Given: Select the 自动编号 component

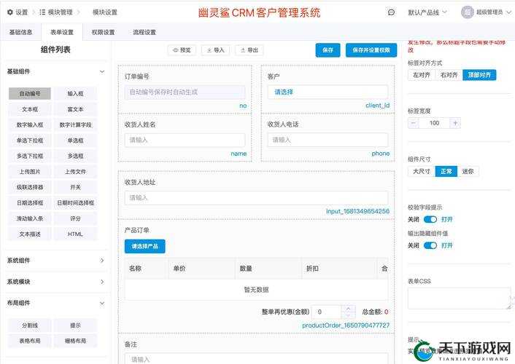Looking at the screenshot, I should [x=30, y=93].
